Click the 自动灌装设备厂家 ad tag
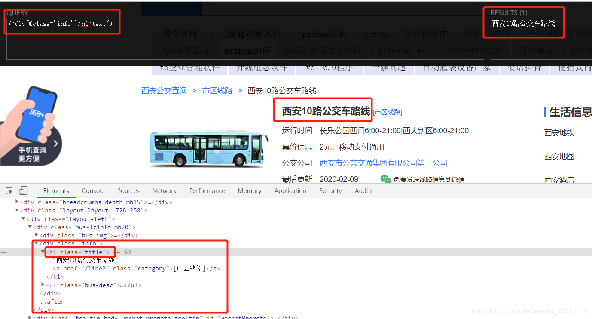Screen dimensions: 592x319 (x=457, y=67)
